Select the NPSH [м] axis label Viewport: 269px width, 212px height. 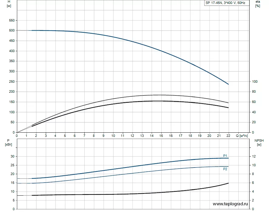259,142
